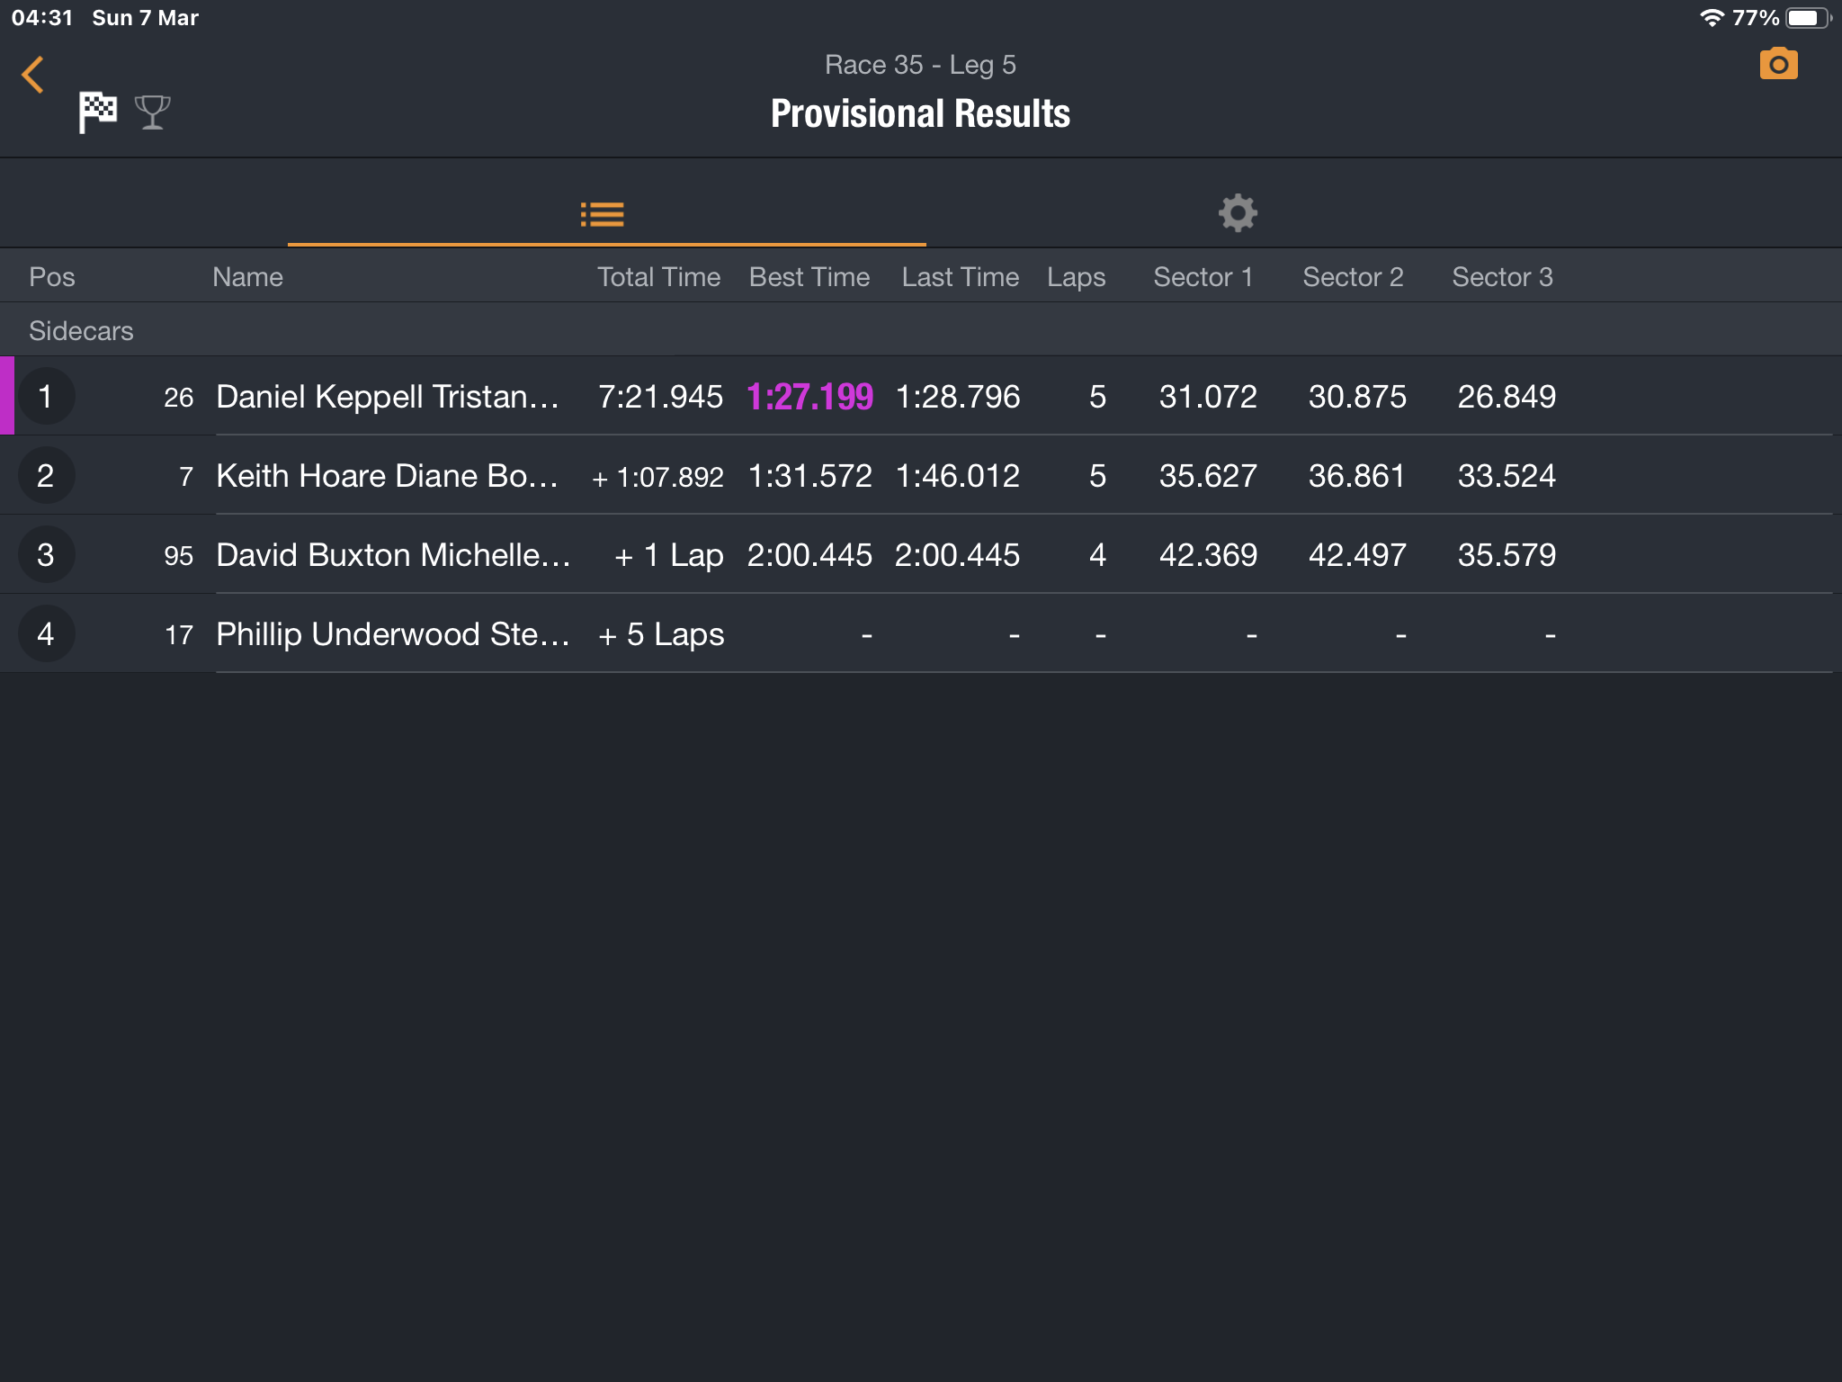
Task: Check the battery indicator icon
Action: tap(1808, 18)
